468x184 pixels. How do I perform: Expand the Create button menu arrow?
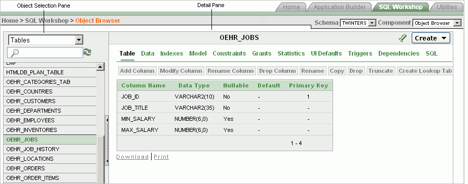pos(444,38)
